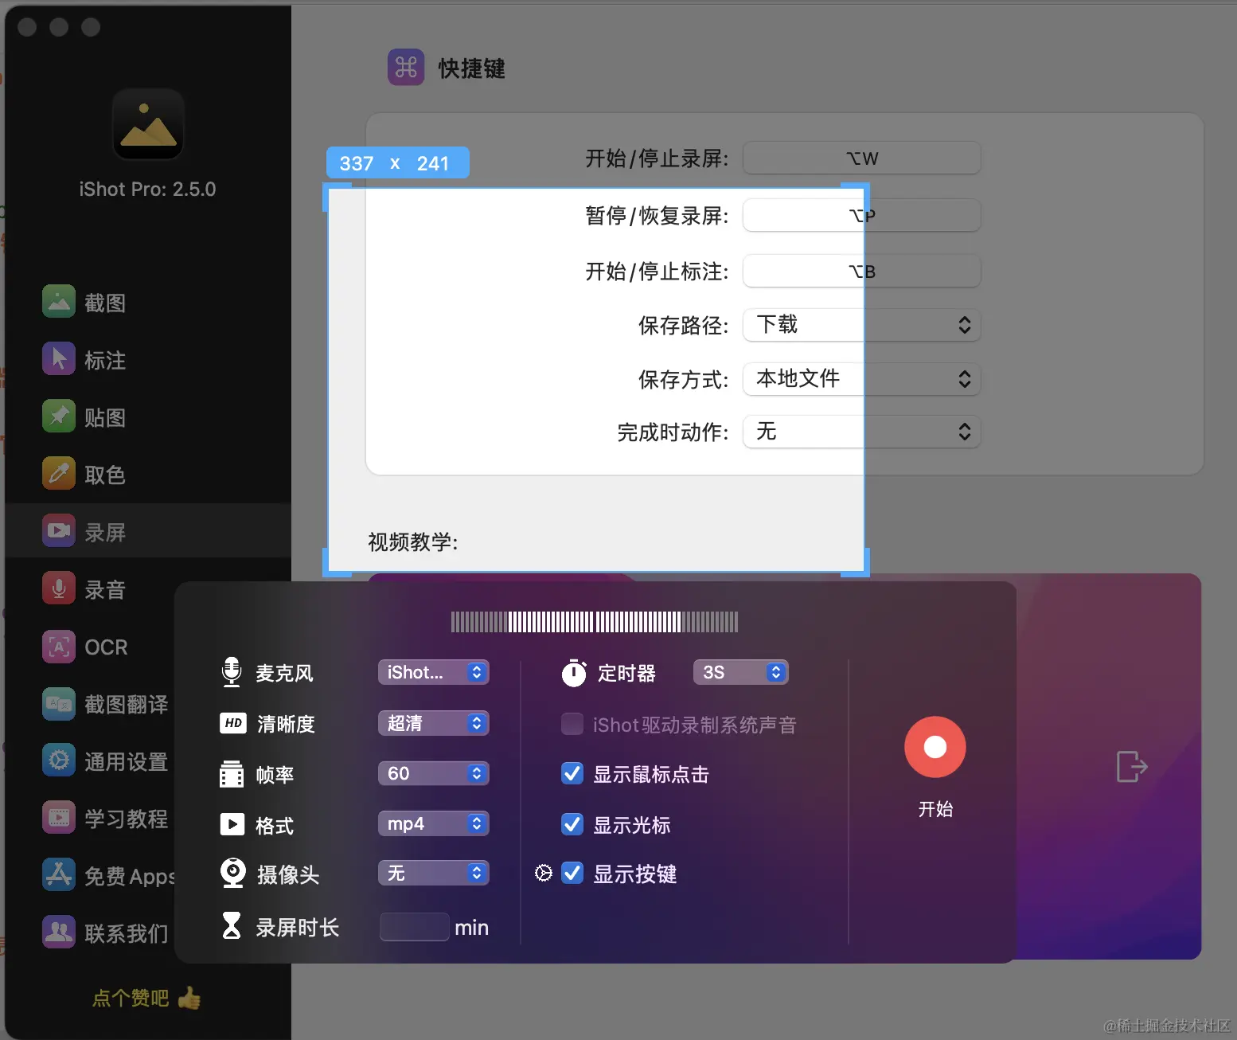Viewport: 1237px width, 1040px height.
Task: Change the 格式 format via mp4 dropdown
Action: pyautogui.click(x=433, y=823)
